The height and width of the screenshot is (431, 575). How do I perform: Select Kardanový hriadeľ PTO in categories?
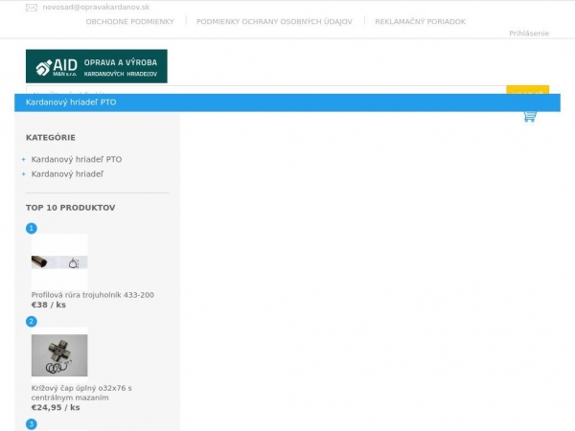pos(77,159)
